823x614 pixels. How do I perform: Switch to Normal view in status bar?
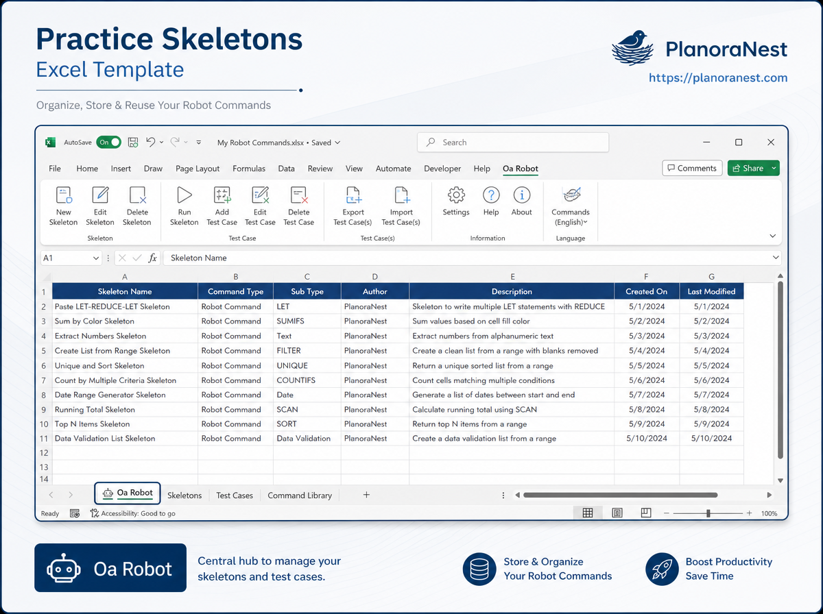tap(588, 513)
